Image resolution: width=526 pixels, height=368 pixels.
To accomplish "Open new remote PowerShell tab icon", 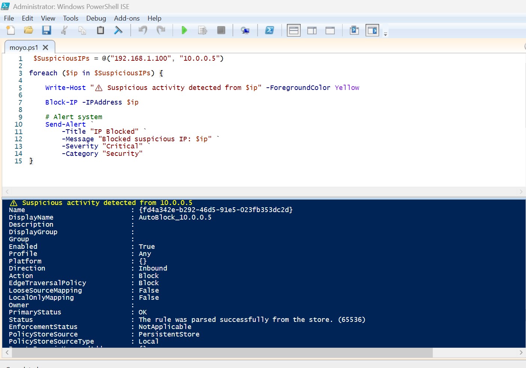I will [x=245, y=30].
